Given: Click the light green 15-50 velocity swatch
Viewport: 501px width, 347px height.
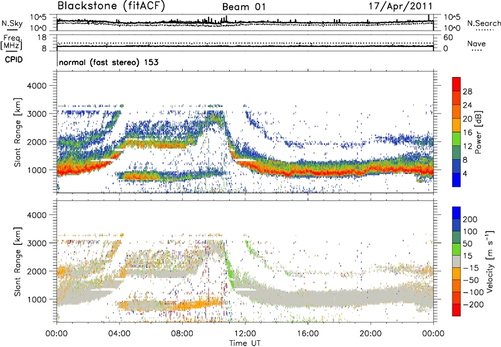Looking at the screenshot, I should point(457,249).
